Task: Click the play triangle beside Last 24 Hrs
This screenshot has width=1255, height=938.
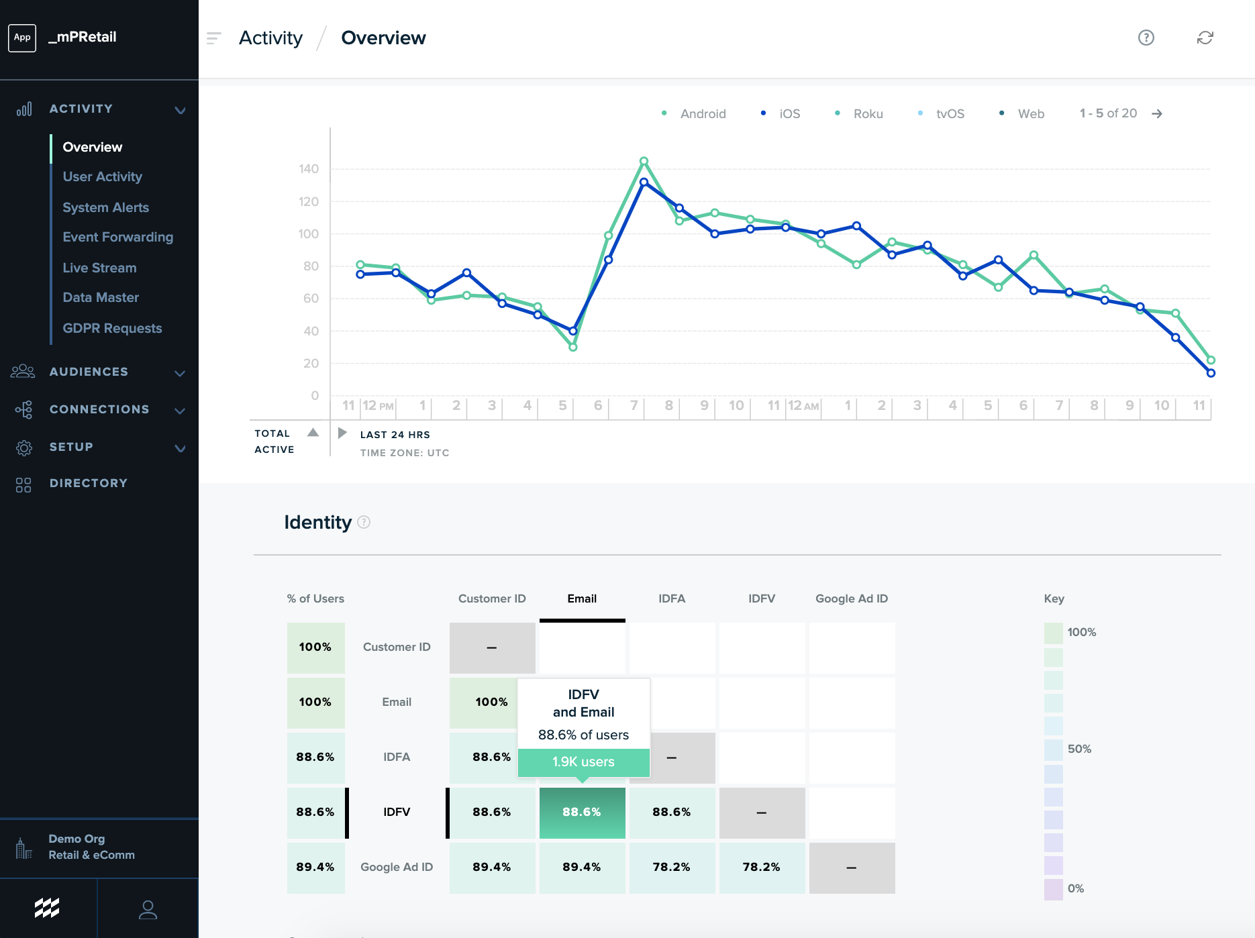Action: pyautogui.click(x=342, y=433)
